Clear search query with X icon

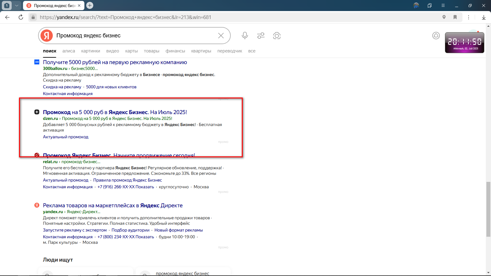[221, 36]
